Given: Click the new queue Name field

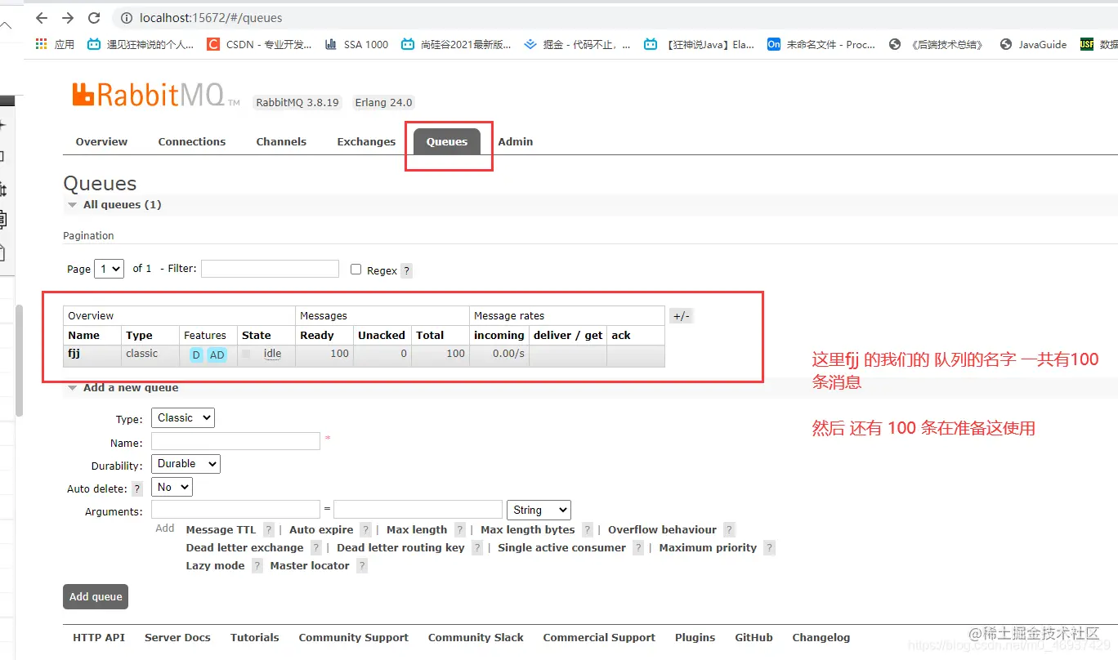Looking at the screenshot, I should pos(235,441).
